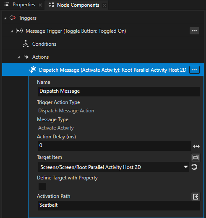Click the Activation Path label

(54, 196)
